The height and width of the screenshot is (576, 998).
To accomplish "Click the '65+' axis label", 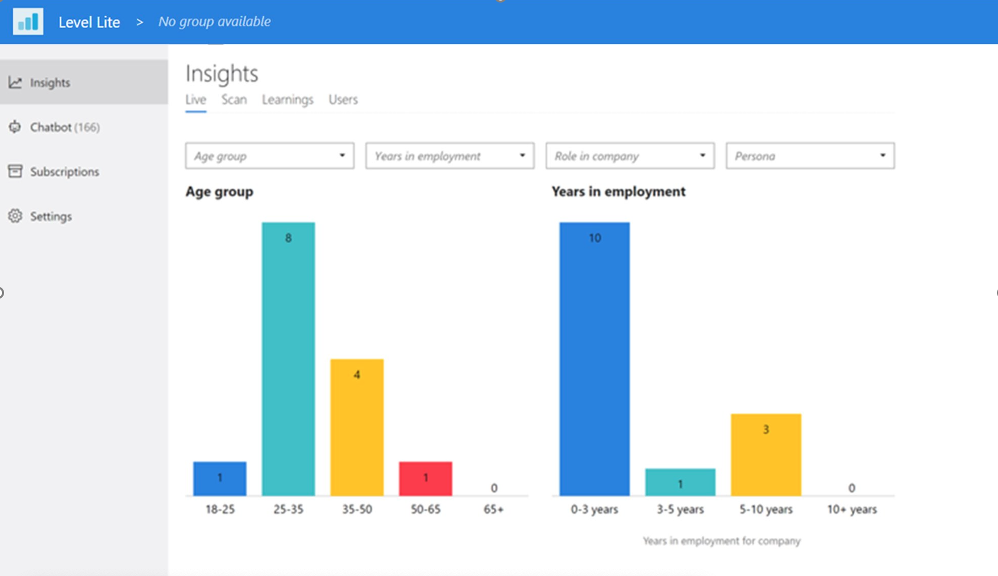I will pos(494,509).
